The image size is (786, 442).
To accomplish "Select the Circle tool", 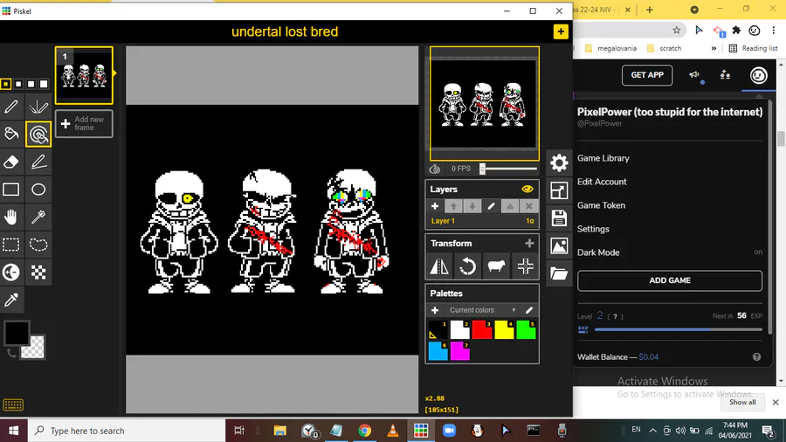I will pyautogui.click(x=38, y=190).
